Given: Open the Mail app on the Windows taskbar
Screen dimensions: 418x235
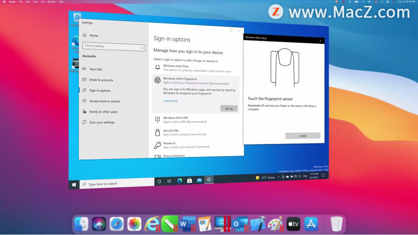Looking at the screenshot, I should [199, 180].
